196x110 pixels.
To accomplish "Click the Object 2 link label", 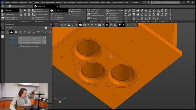I will [13, 42].
